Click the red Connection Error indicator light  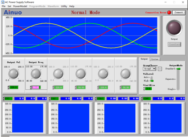pos(169,13)
